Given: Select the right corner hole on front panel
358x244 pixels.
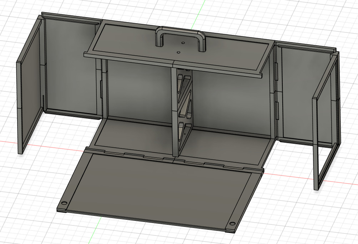Looking at the screenshot, I should click(x=232, y=224).
